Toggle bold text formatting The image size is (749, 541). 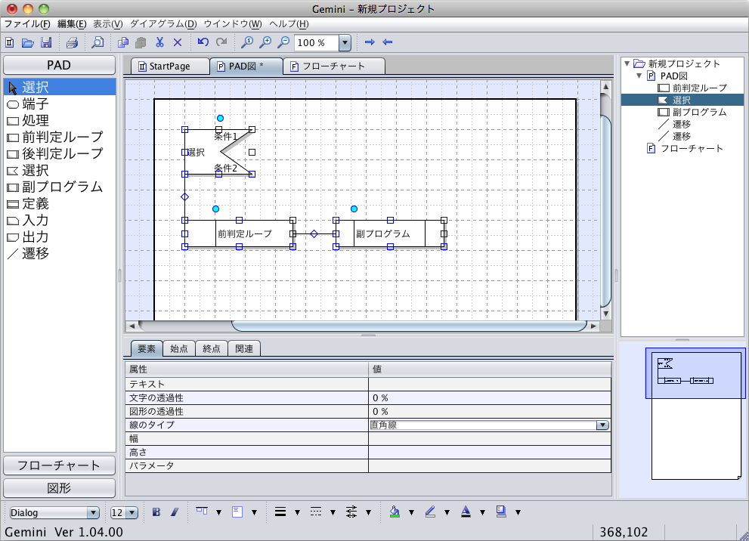156,512
